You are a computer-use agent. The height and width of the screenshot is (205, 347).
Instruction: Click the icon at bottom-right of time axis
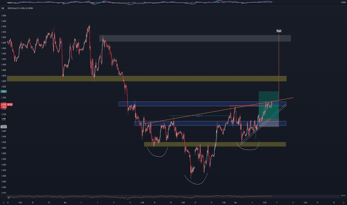pos(344,202)
